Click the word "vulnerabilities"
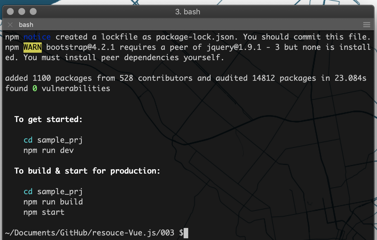This screenshot has width=377, height=240. pyautogui.click(x=76, y=88)
